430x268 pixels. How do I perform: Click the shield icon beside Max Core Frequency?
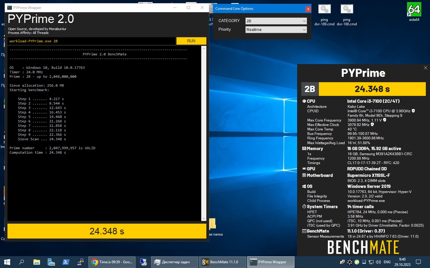(x=385, y=120)
